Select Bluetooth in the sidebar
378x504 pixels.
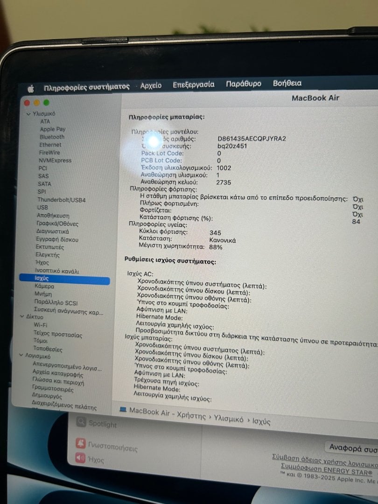52,137
